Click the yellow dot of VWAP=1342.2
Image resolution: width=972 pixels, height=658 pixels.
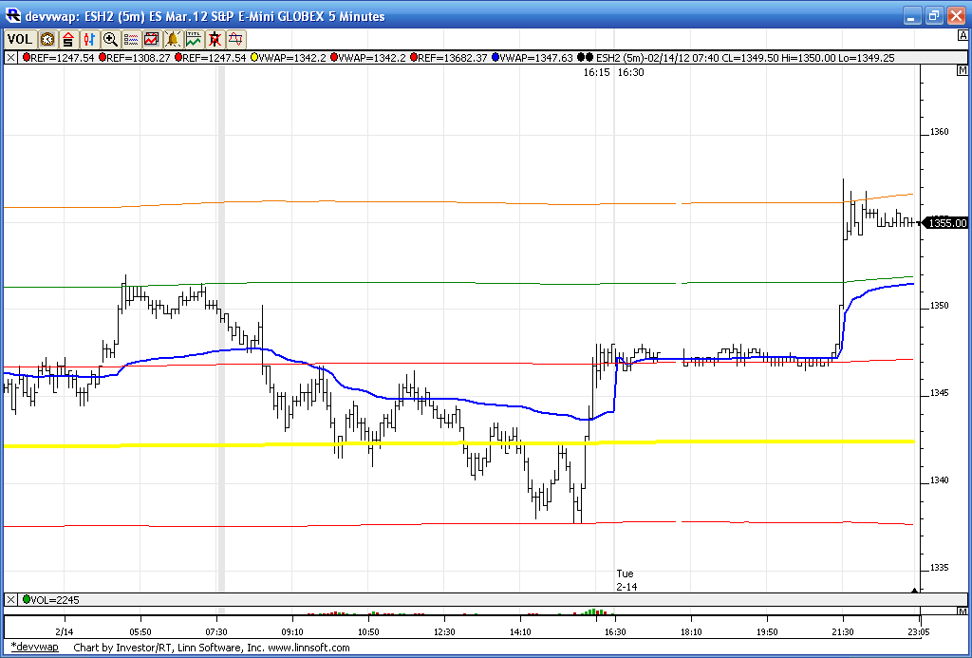tap(254, 58)
